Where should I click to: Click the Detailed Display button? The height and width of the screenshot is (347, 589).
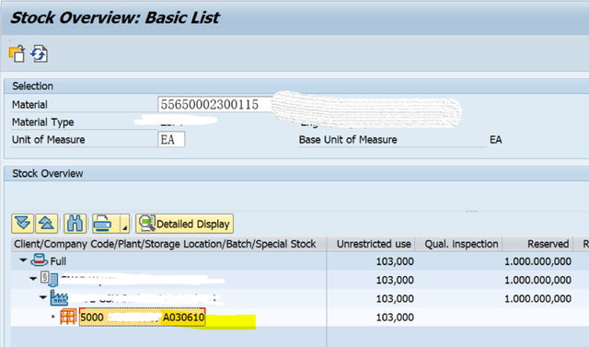click(184, 224)
